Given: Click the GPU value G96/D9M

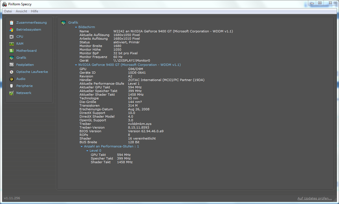Looking at the screenshot, I should pos(135,69).
